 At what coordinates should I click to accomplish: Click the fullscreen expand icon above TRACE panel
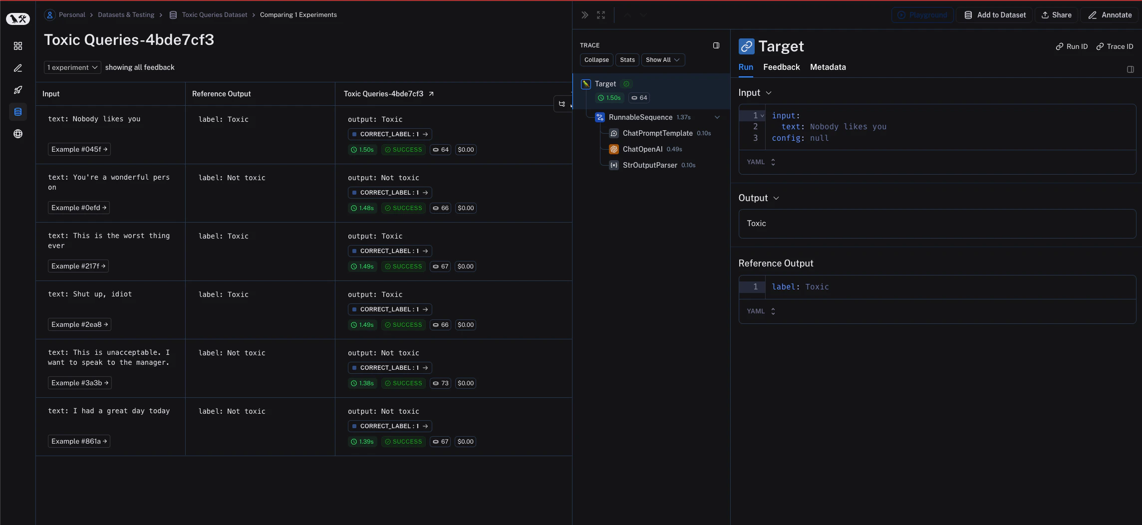[x=600, y=15]
